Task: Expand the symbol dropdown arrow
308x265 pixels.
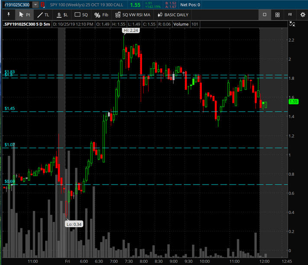Action: pyautogui.click(x=36, y=5)
